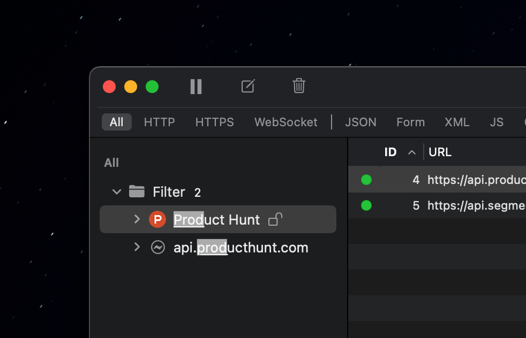Click the api.producthunt.com domain icon

point(157,248)
